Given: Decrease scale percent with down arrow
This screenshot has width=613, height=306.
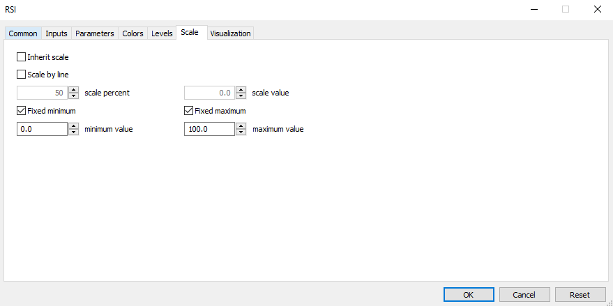Looking at the screenshot, I should coord(73,96).
